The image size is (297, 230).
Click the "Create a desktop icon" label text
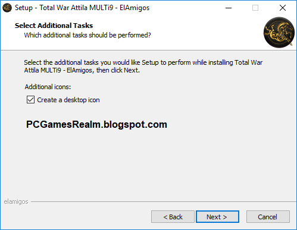point(68,100)
